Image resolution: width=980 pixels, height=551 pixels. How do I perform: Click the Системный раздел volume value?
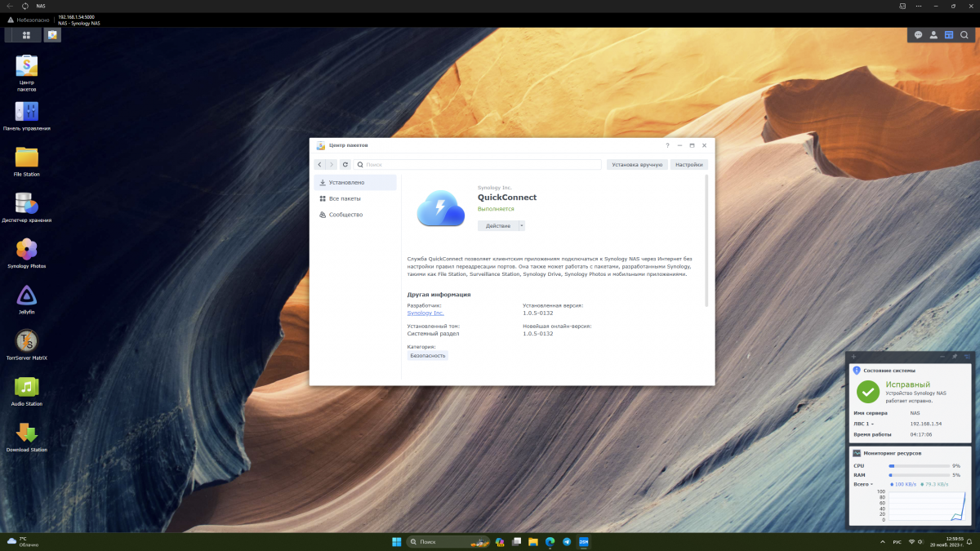[434, 333]
